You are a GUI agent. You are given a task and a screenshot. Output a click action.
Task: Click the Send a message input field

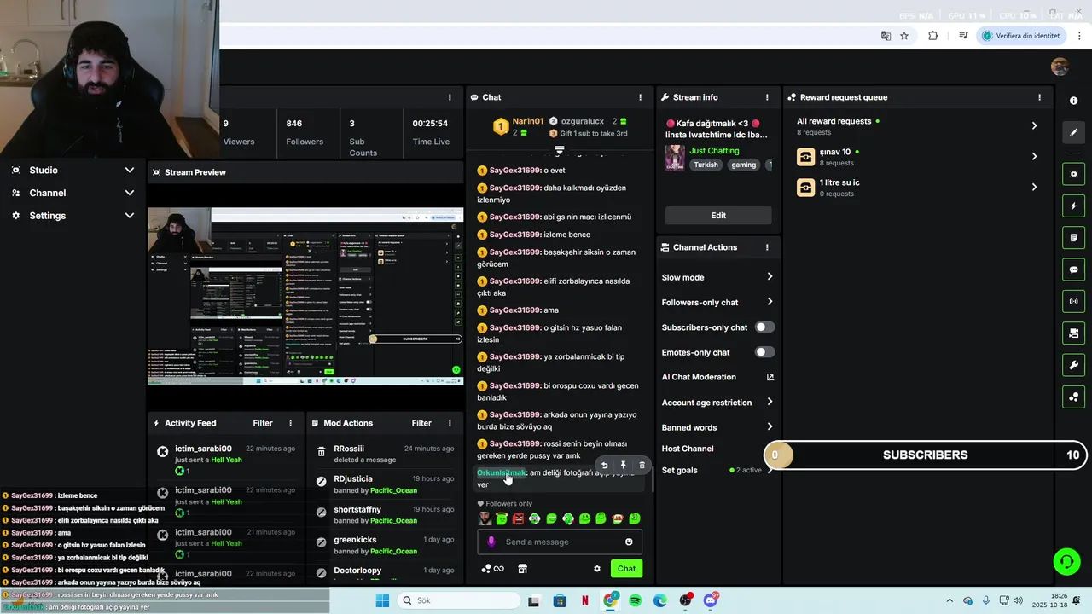559,542
